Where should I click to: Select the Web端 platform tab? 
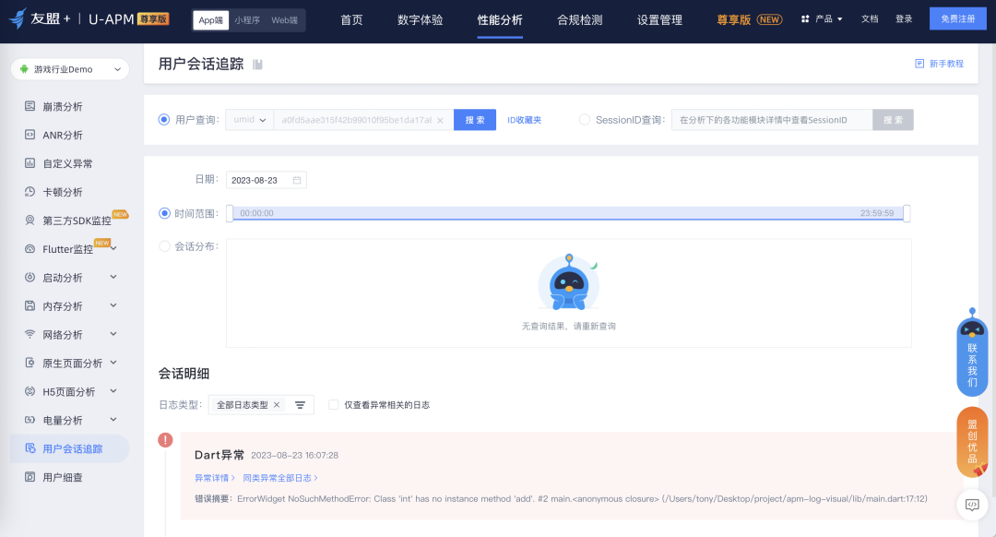pyautogui.click(x=286, y=19)
